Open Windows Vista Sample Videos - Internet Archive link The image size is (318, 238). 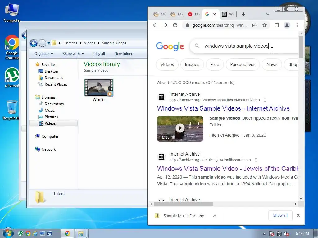223,108
